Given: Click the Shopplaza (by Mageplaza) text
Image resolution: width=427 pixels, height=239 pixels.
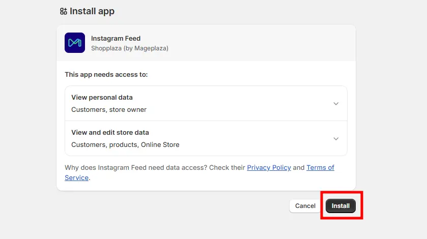Looking at the screenshot, I should (x=130, y=48).
